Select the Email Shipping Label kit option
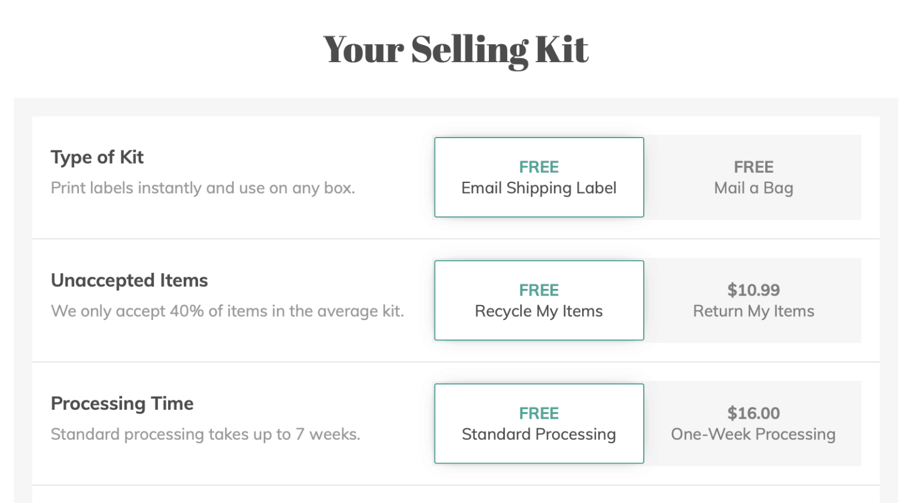The image size is (919, 503). (539, 177)
